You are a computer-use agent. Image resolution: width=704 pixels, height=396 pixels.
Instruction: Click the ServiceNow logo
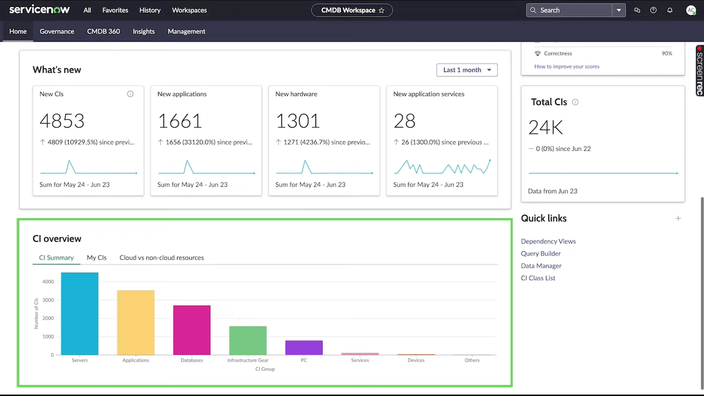(x=39, y=9)
